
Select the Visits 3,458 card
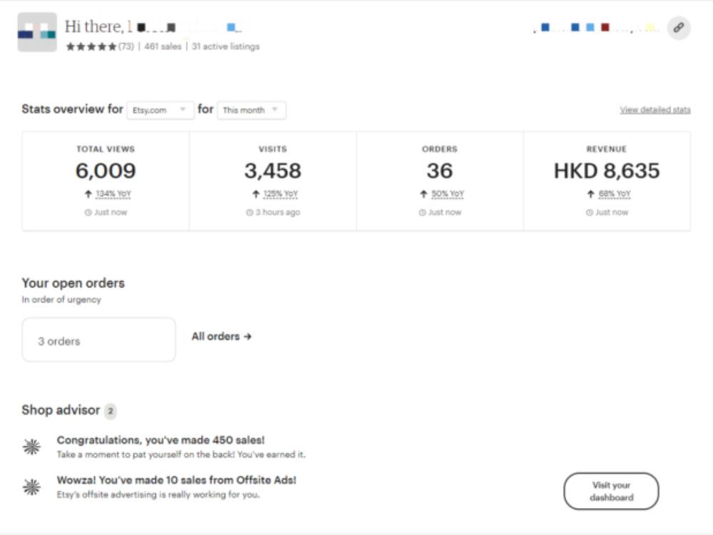(273, 181)
